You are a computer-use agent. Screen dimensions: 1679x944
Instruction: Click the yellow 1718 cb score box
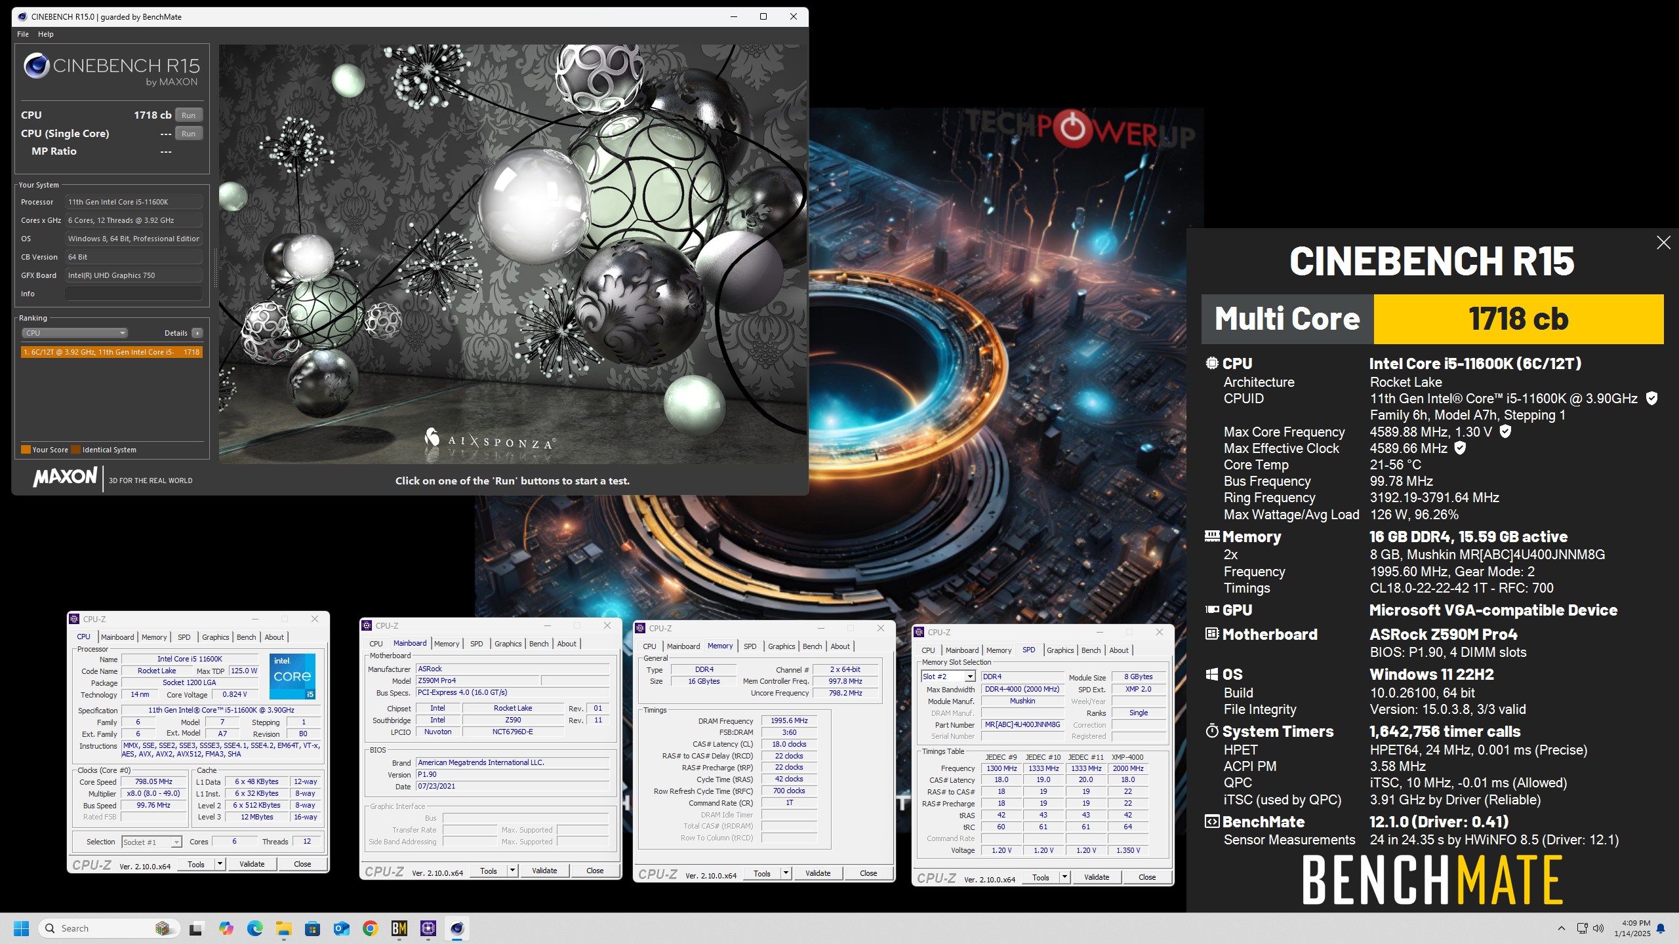(1518, 319)
